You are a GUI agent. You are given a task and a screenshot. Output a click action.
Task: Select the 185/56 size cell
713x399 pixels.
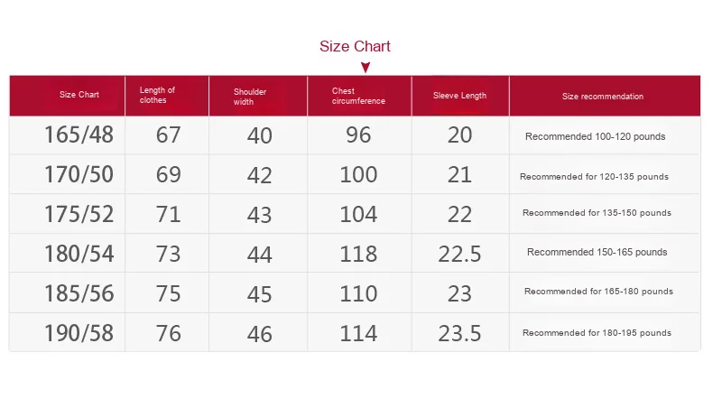[x=79, y=293]
